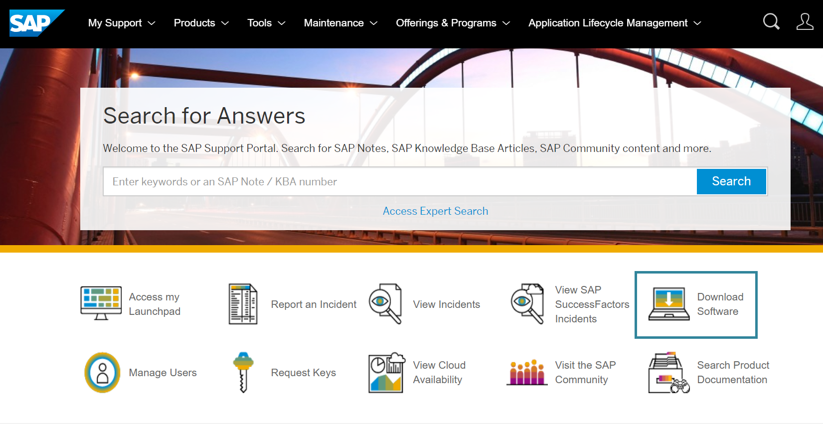The image size is (823, 424).
Task: Open the View Incidents link
Action: click(x=446, y=304)
